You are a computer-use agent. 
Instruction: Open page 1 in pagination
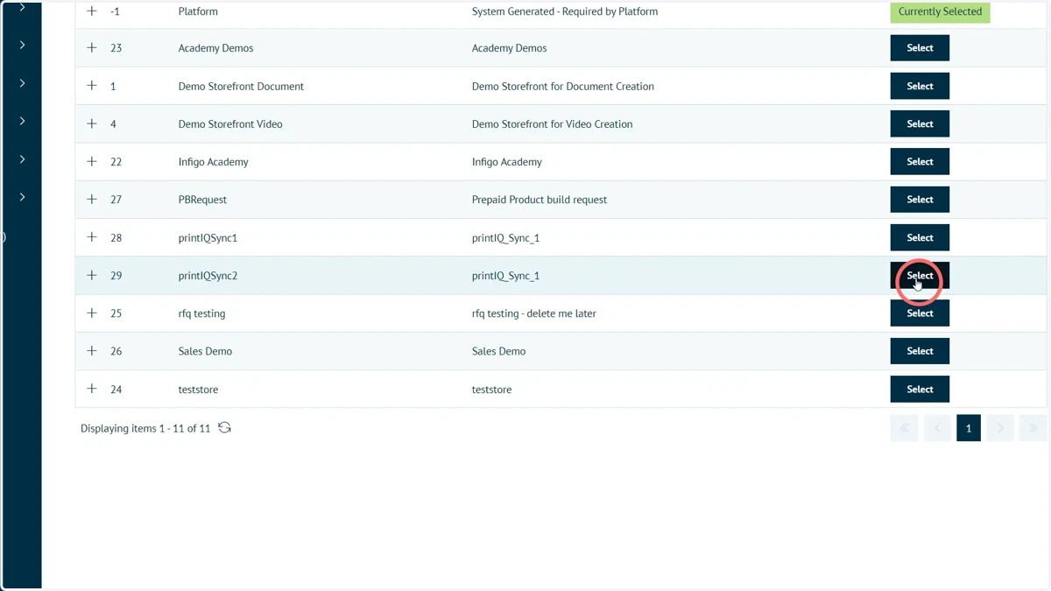[x=969, y=427]
